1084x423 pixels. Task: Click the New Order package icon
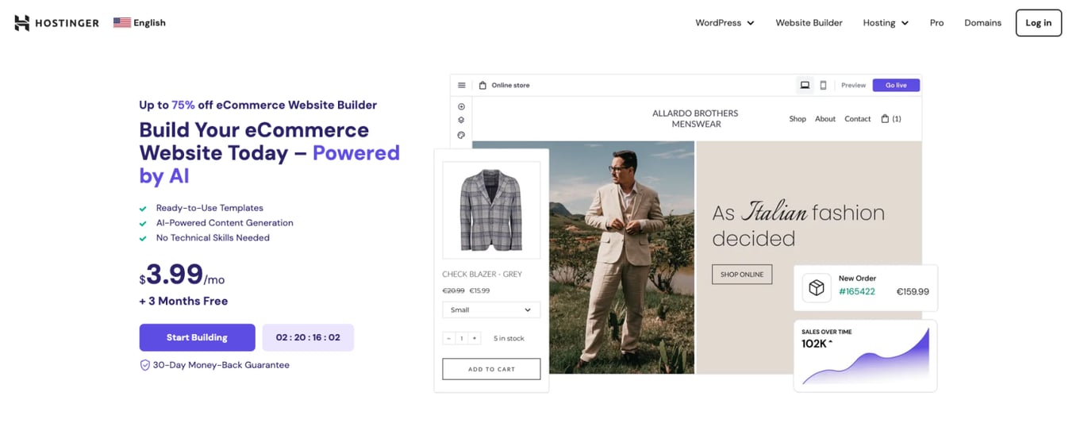[x=817, y=287]
